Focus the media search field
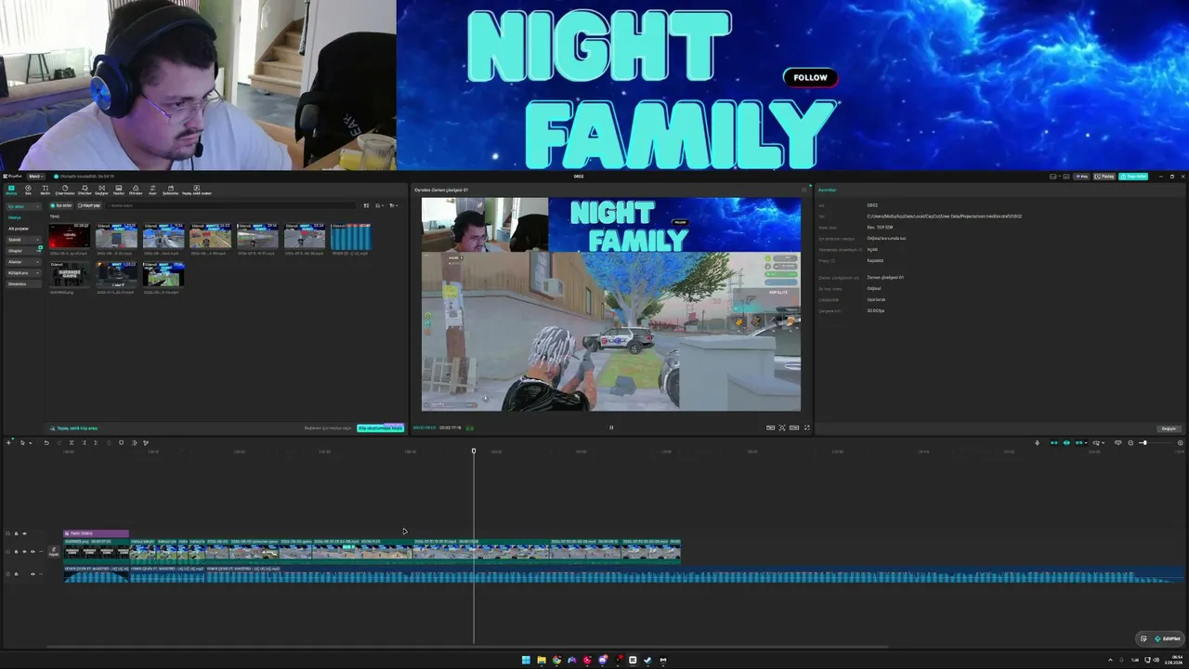Screen dimensions: 1189x669 [x=230, y=205]
